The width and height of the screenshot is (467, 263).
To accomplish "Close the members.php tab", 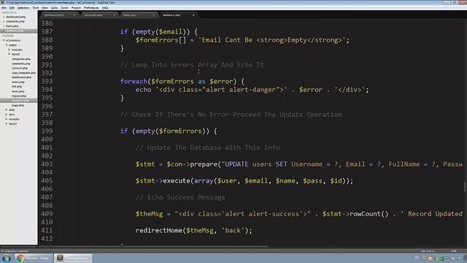I will tap(193, 15).
